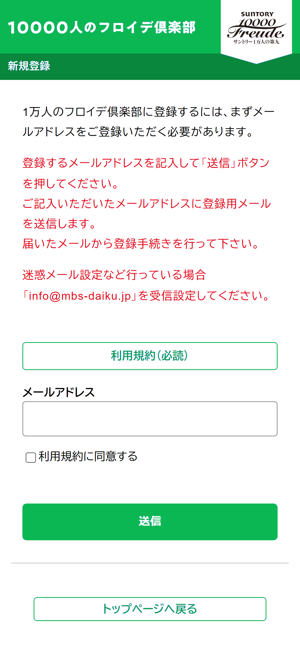Focus the メールアドレス input field

150,419
